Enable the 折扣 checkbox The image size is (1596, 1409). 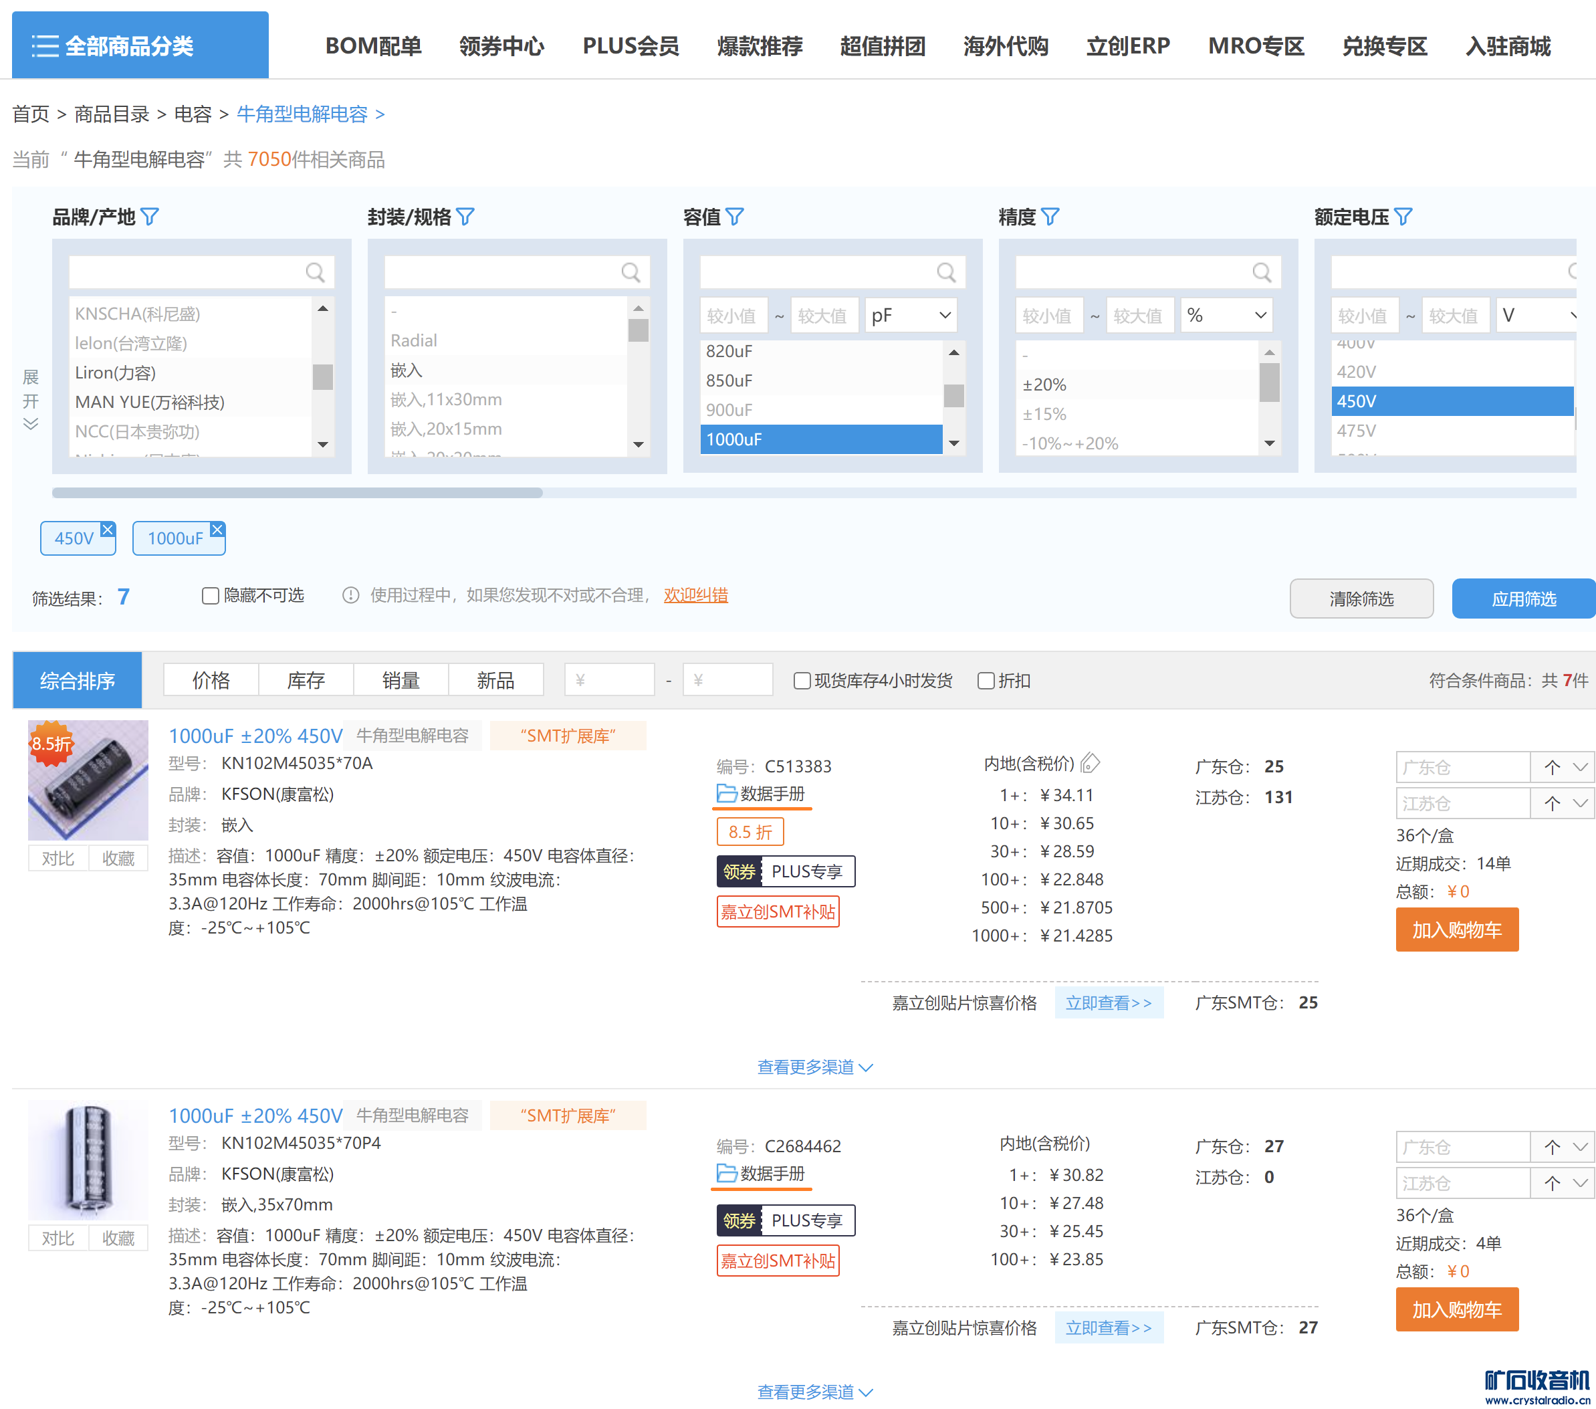(x=986, y=680)
